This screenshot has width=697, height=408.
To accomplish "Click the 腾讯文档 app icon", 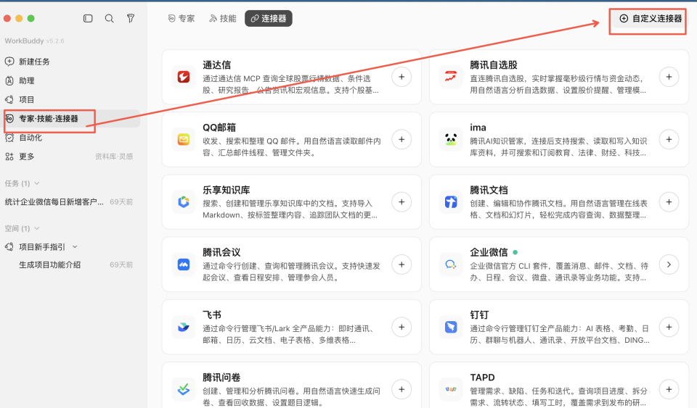I will tap(451, 202).
